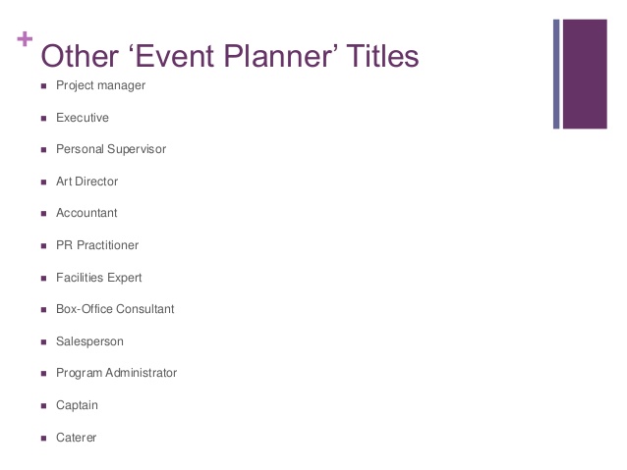This screenshot has width=627, height=470.
Task: Click the purple plus icon beside the title
Action: pyautogui.click(x=25, y=39)
